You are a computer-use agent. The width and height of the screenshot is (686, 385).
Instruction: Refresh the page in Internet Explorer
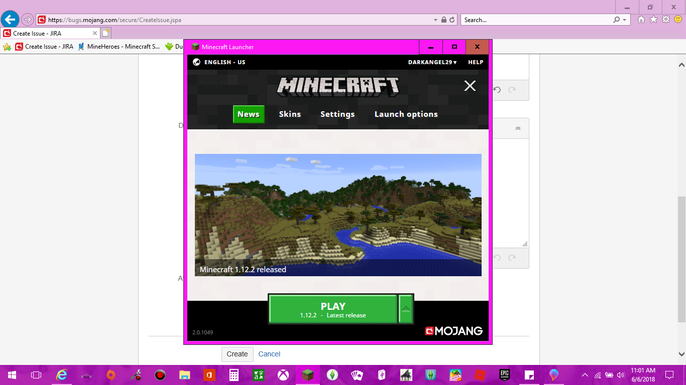tap(452, 20)
